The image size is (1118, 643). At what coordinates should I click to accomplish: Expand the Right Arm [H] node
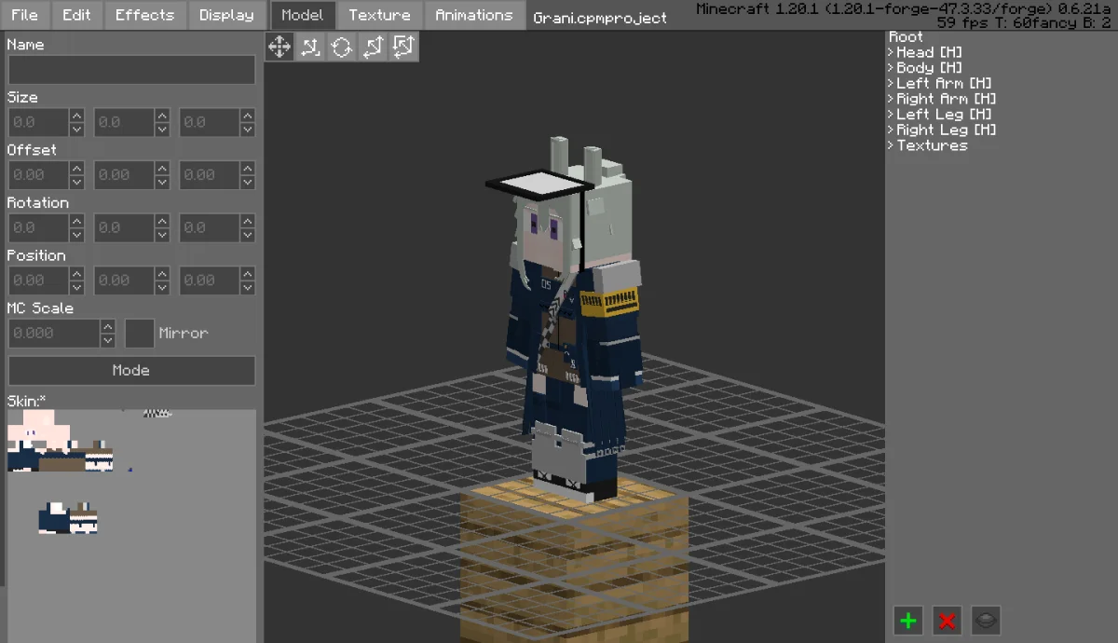coord(891,99)
